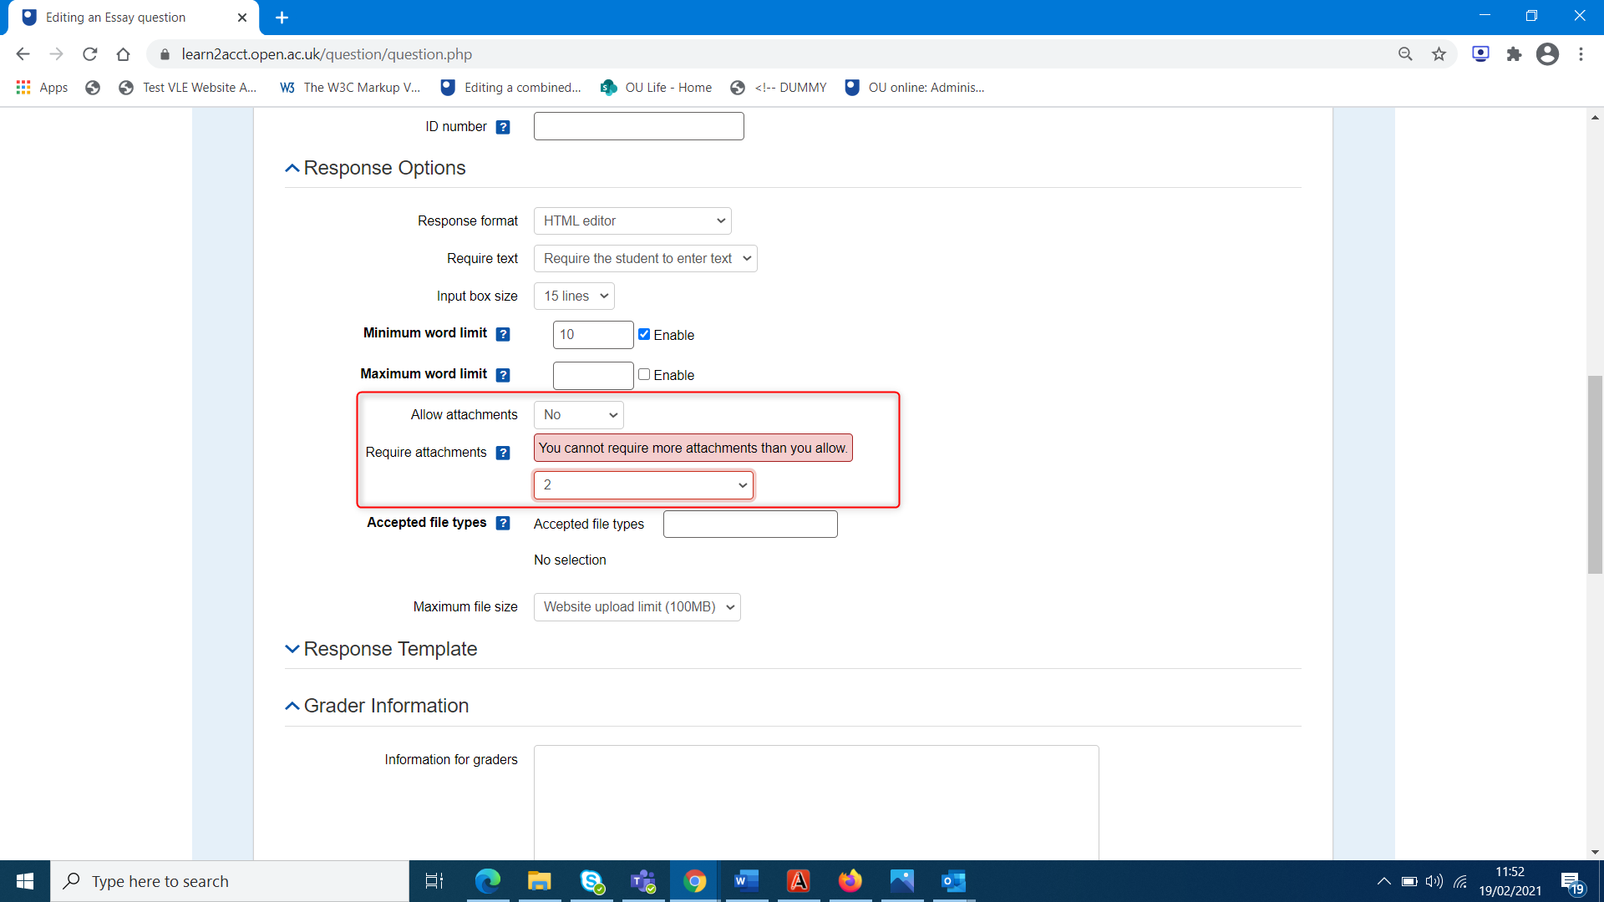Go back to previous page

click(23, 54)
